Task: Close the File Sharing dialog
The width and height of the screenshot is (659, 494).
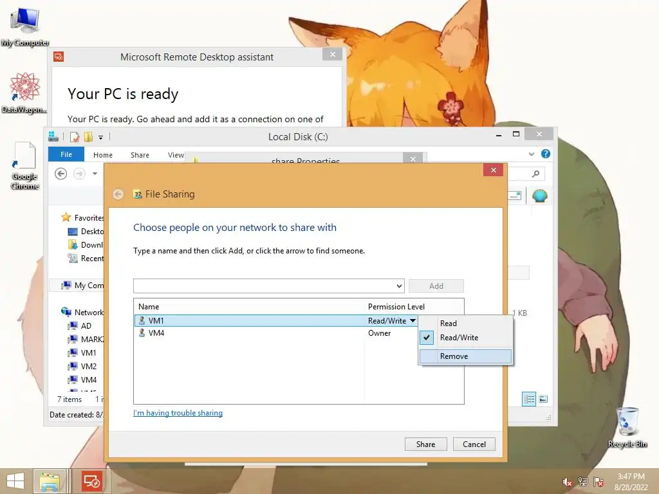Action: [494, 170]
